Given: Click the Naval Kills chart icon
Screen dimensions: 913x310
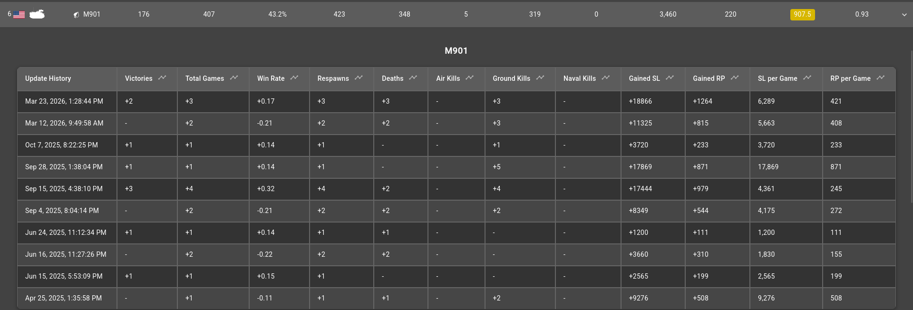Looking at the screenshot, I should tap(606, 77).
